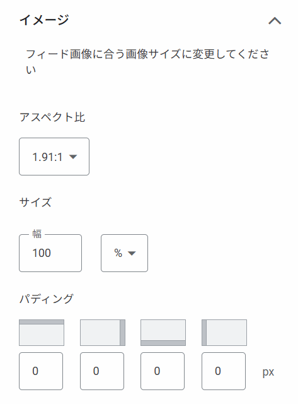Click the イメージ section header title
Viewport: 298px width, 404px height.
[x=44, y=20]
